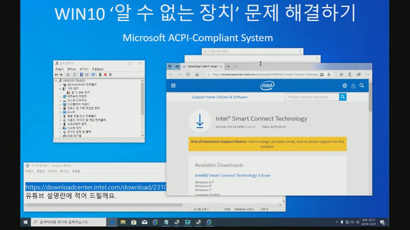Open Intel site hamburger menu
The width and height of the screenshot is (410, 230).
point(173,86)
